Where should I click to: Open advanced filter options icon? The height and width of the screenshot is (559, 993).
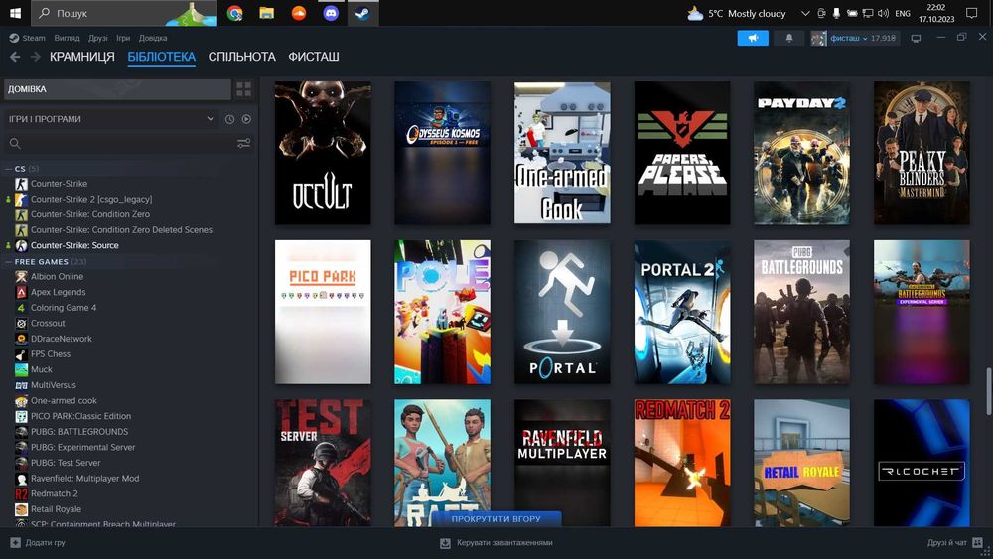click(244, 144)
